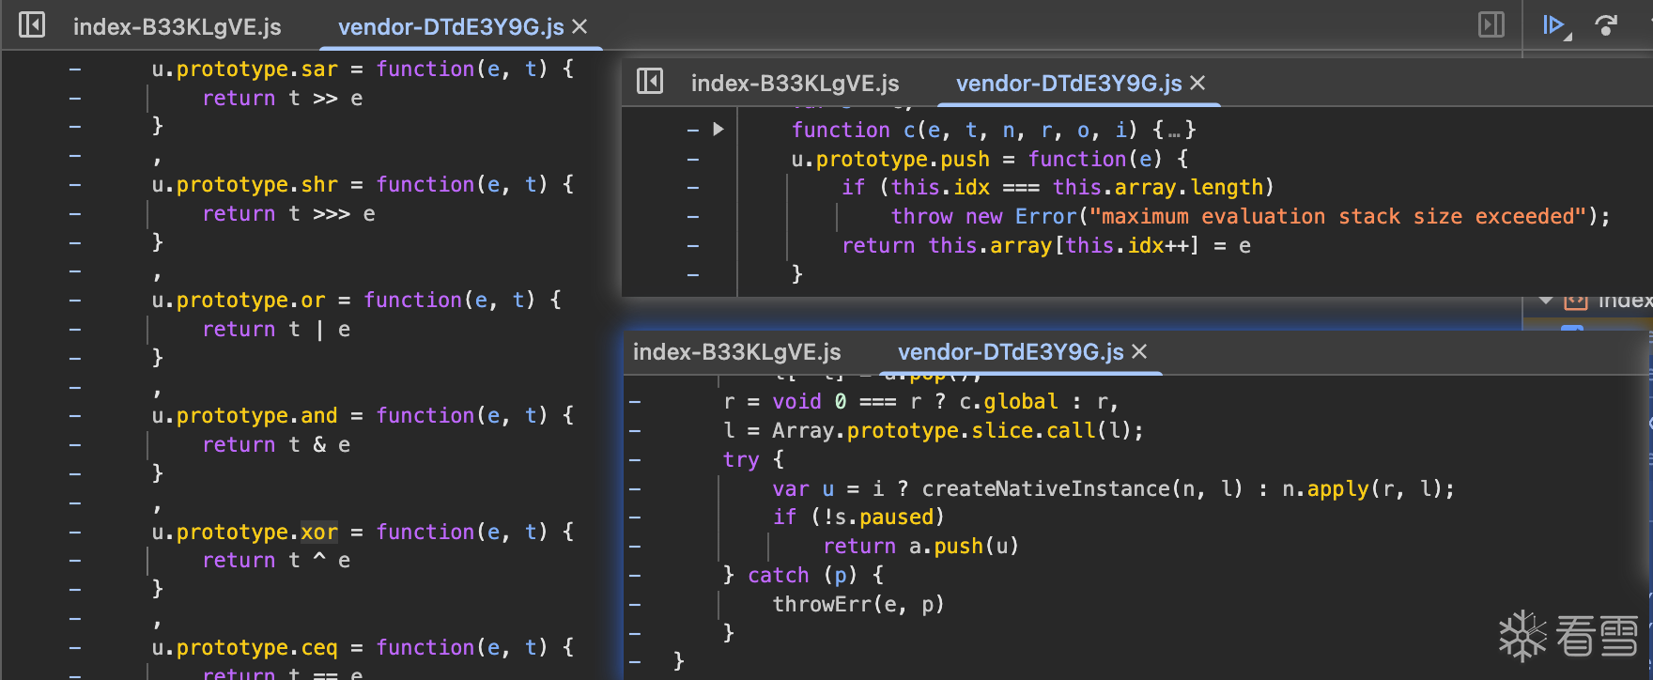Click the 'u.prototype.and' function definition
Image resolution: width=1653 pixels, height=680 pixels.
click(363, 416)
